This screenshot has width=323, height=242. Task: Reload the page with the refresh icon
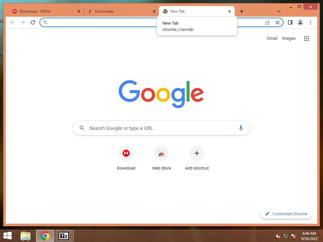coord(33,22)
